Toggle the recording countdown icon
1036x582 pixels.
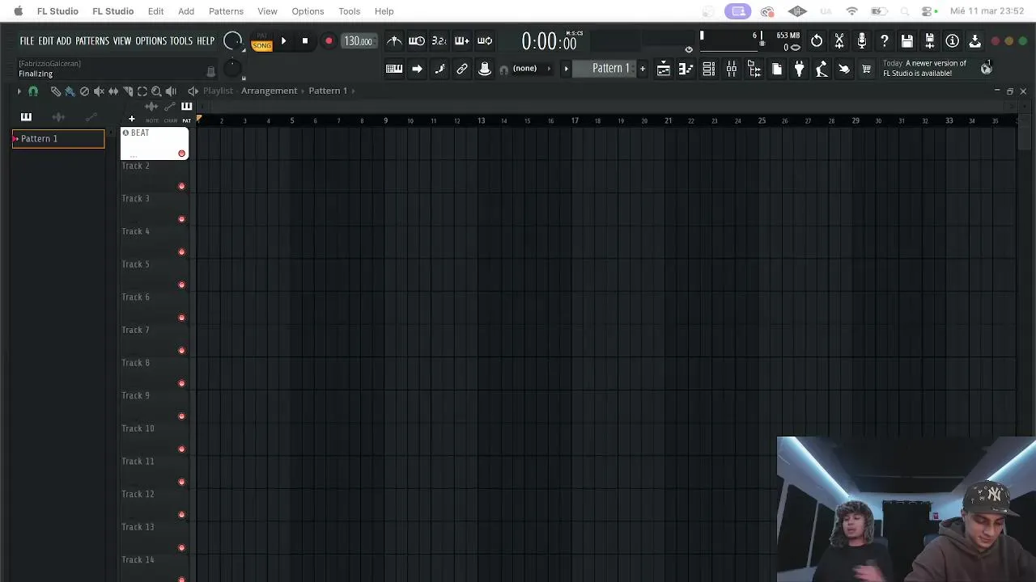(x=439, y=41)
